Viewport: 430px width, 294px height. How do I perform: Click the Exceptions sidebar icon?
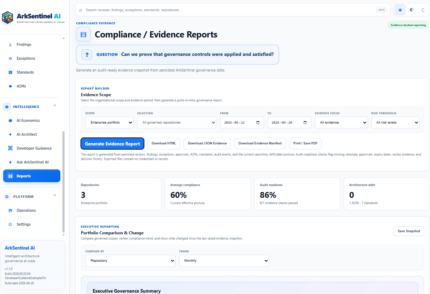click(10, 58)
